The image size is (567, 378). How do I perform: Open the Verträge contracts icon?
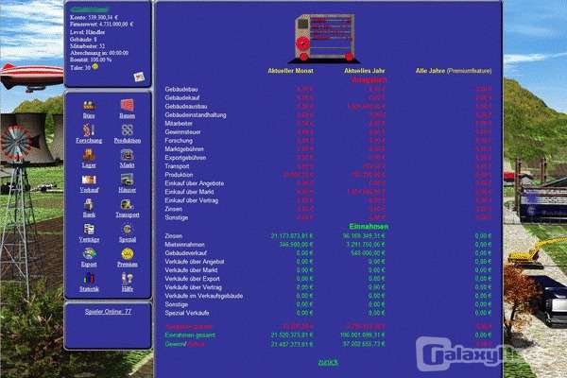pos(89,230)
